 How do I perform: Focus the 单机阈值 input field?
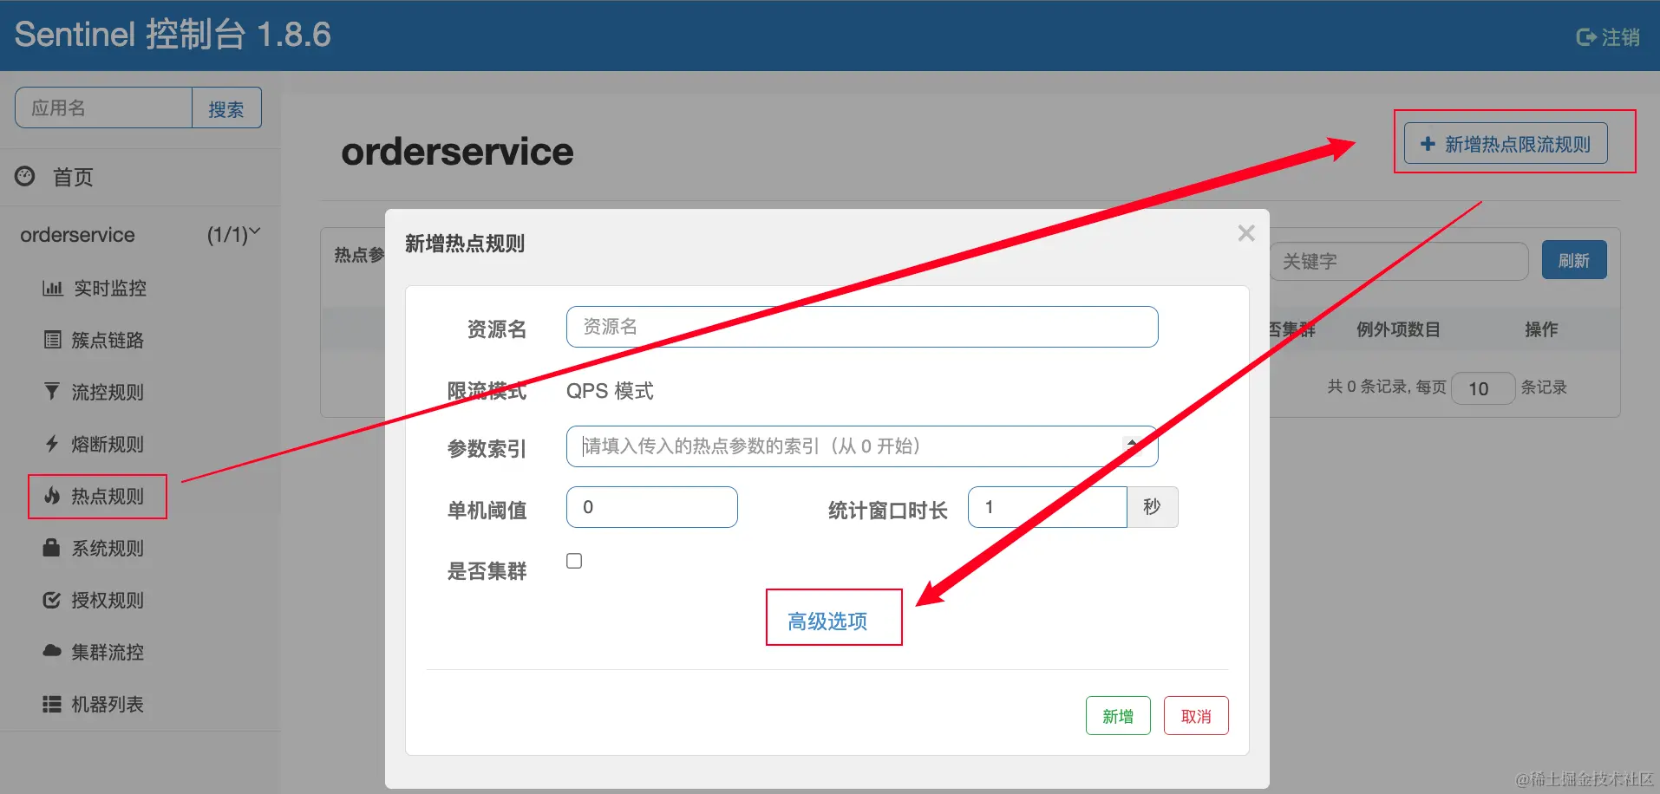tap(652, 507)
